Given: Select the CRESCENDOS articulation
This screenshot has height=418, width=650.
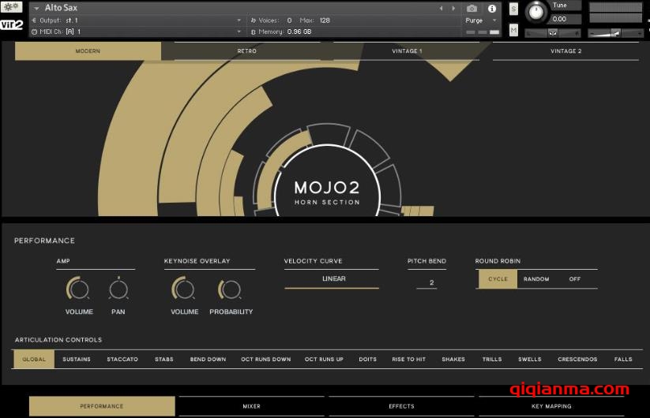Looking at the screenshot, I should coord(577,359).
